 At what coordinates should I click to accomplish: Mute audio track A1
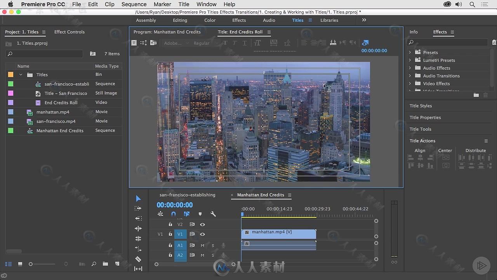(202, 245)
